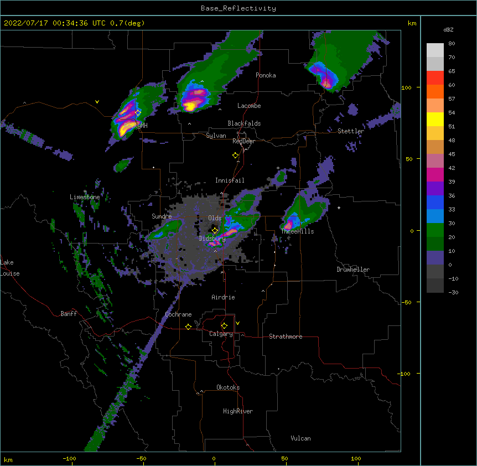The width and height of the screenshot is (477, 466).
Task: Click the Lacombe city label
Action: 249,106
